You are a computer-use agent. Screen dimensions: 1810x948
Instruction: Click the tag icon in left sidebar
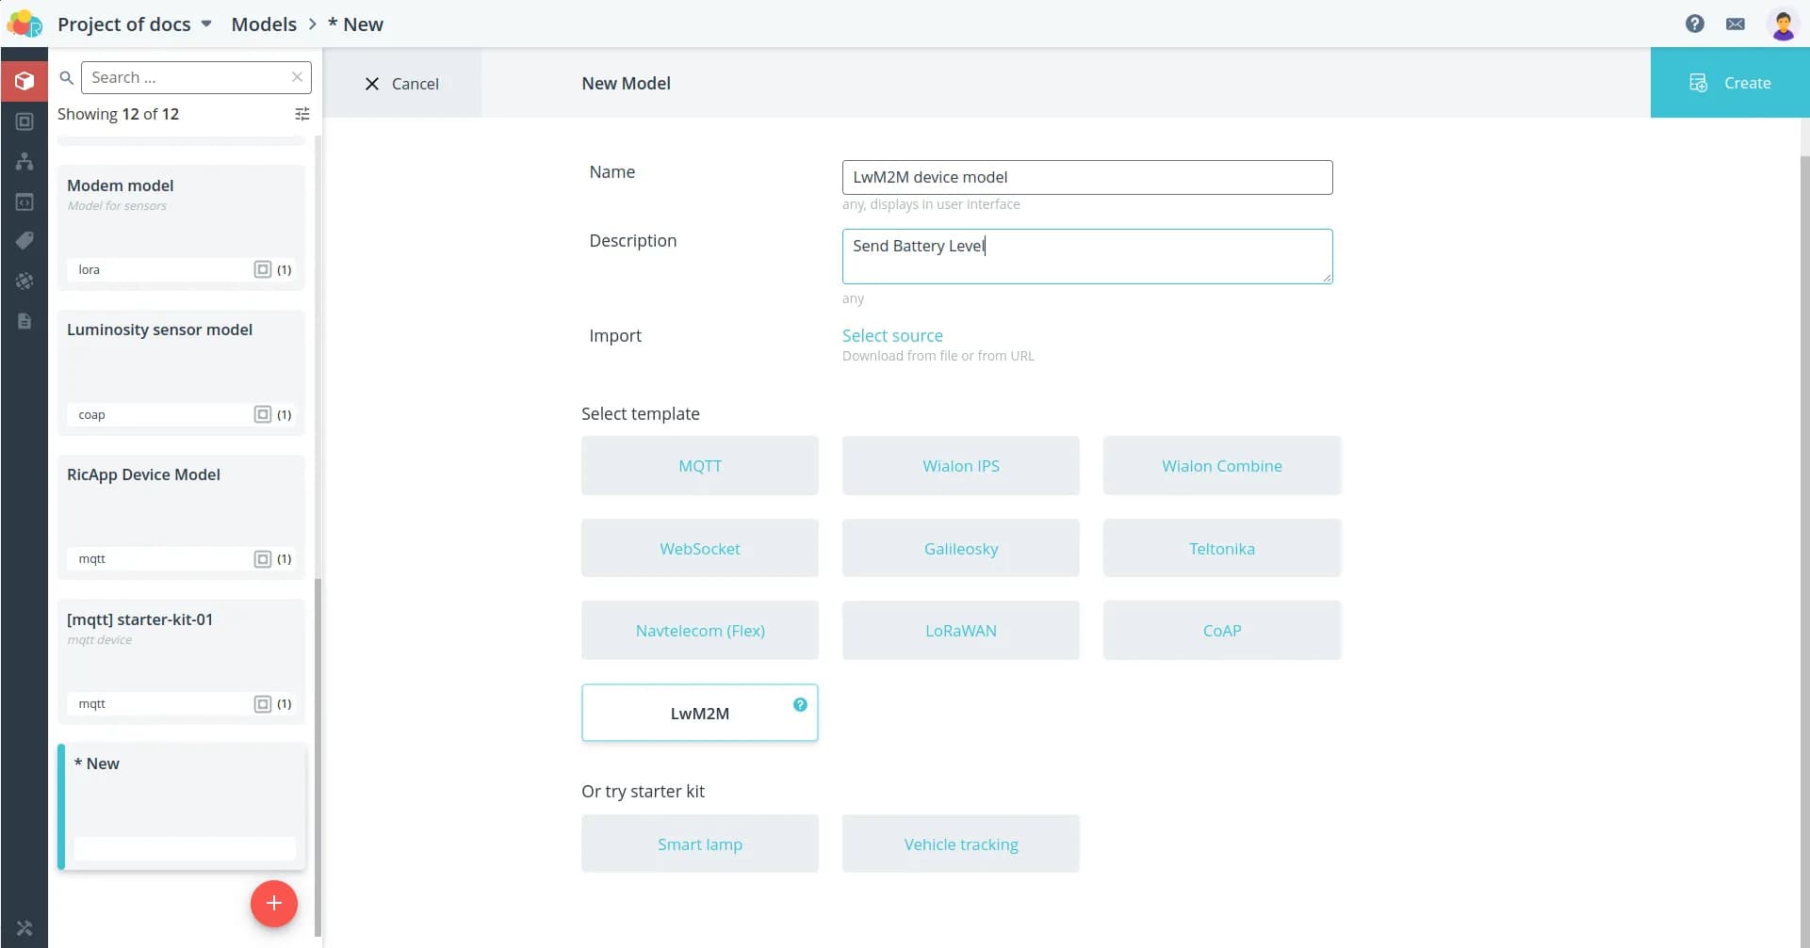coord(24,241)
